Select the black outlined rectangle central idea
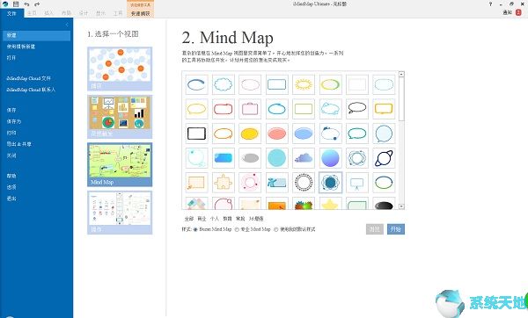 click(196, 134)
